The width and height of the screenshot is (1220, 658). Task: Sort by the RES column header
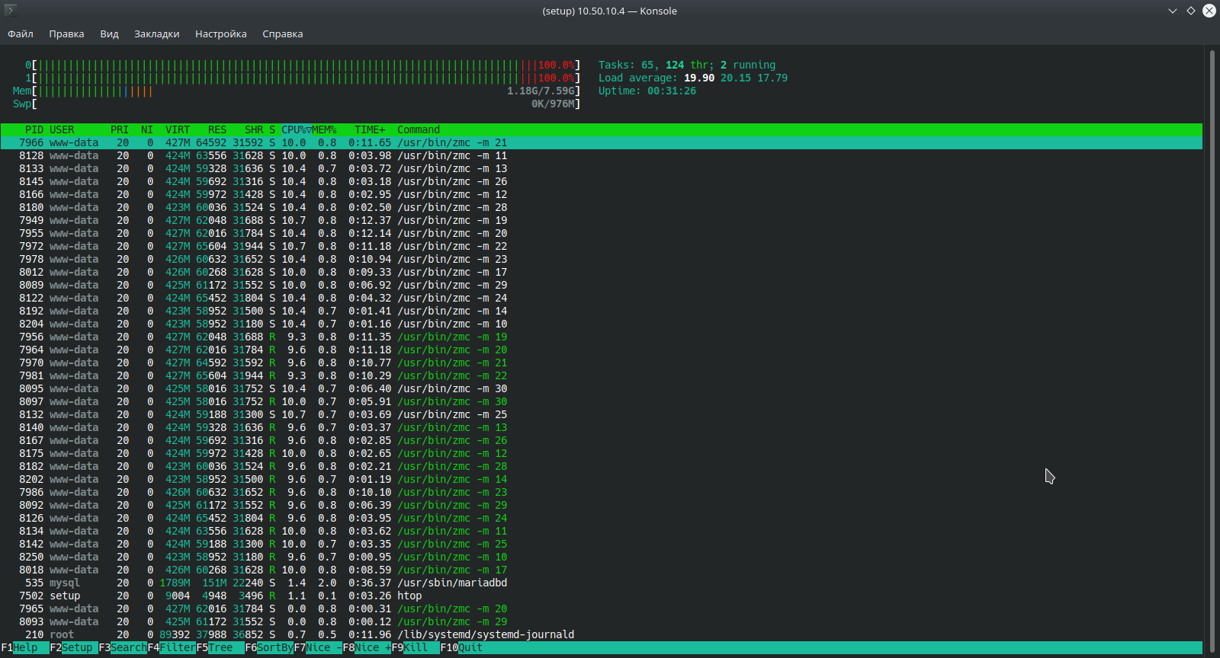point(217,129)
